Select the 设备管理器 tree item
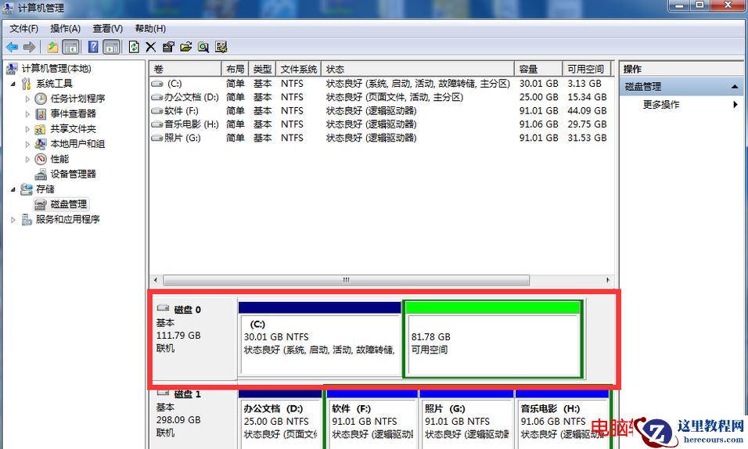 [x=73, y=174]
